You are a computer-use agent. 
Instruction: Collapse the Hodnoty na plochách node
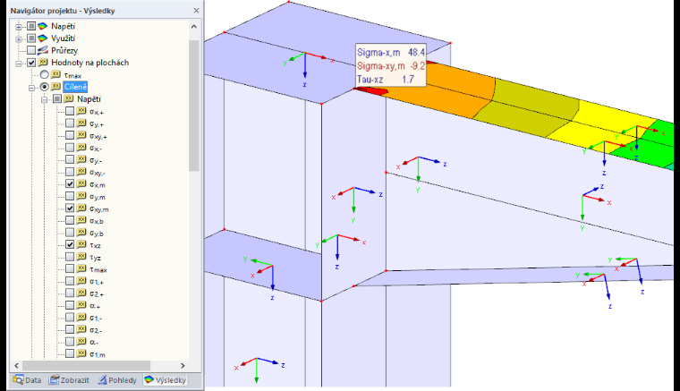click(x=19, y=64)
